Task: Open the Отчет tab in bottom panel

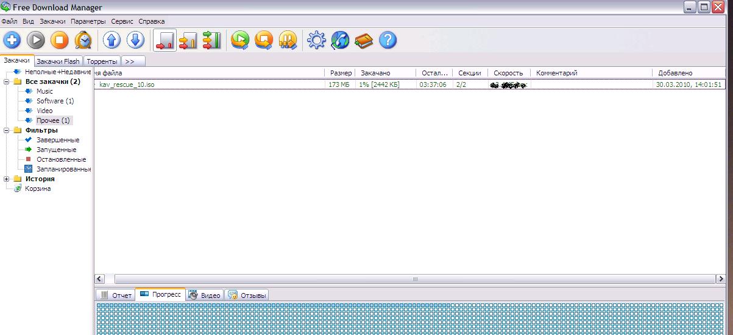Action: [x=116, y=295]
